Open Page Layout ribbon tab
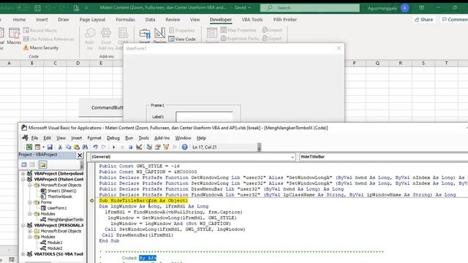This screenshot has width=468, height=263. (x=92, y=20)
